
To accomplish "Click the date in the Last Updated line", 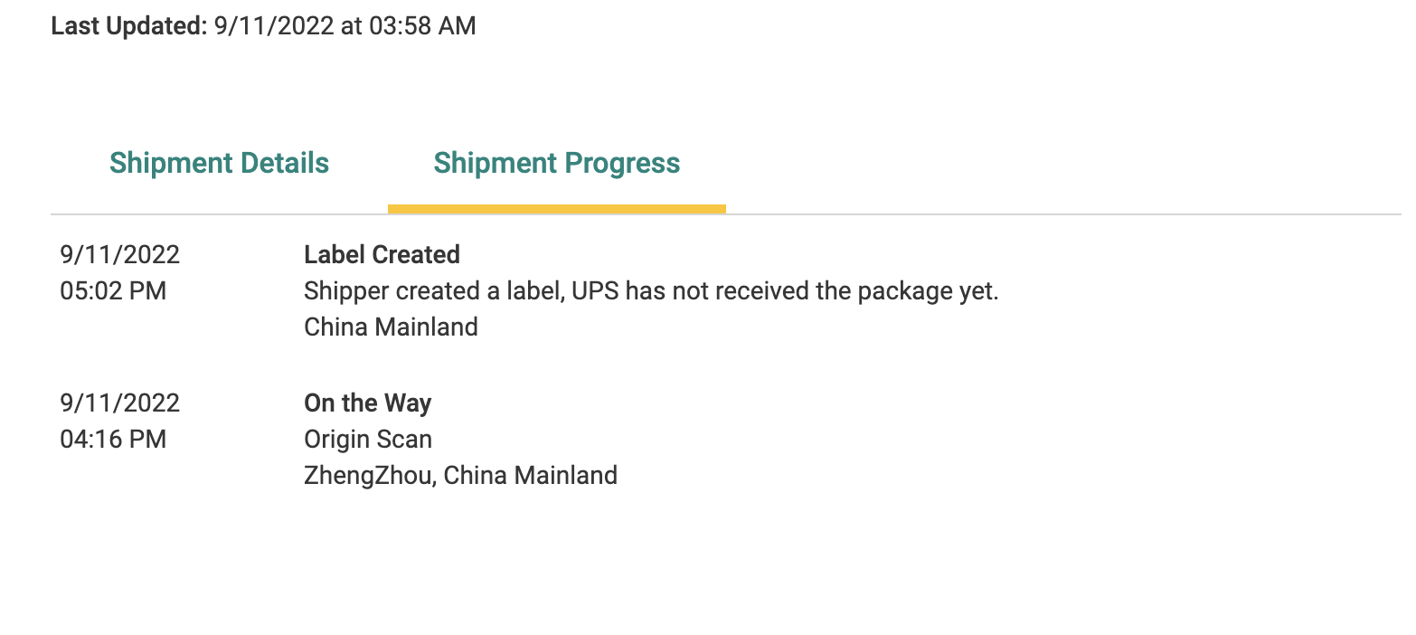I will [274, 26].
